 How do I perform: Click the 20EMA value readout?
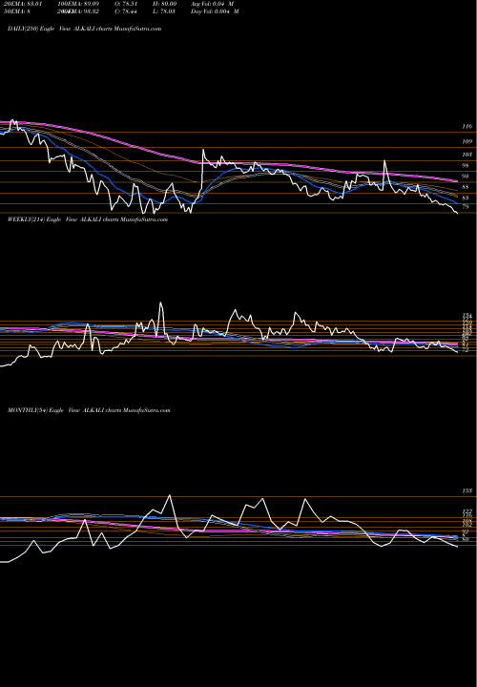point(21,4)
